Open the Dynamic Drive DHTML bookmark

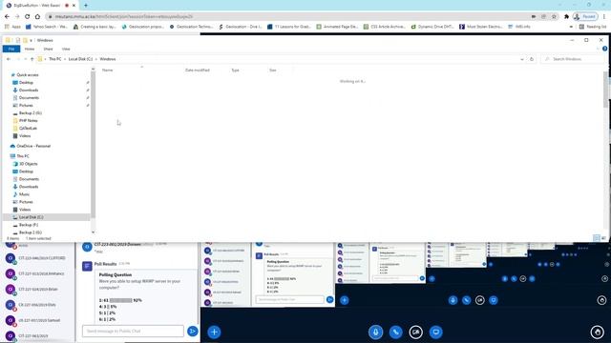pyautogui.click(x=432, y=27)
